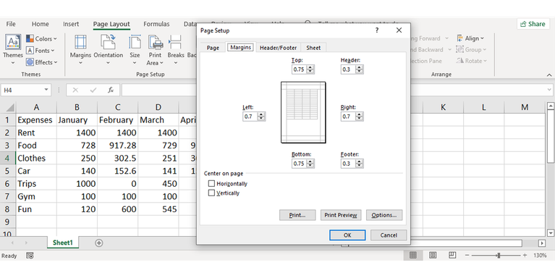Open the Sheet tab in Page Setup
The height and width of the screenshot is (278, 555).
(x=313, y=48)
